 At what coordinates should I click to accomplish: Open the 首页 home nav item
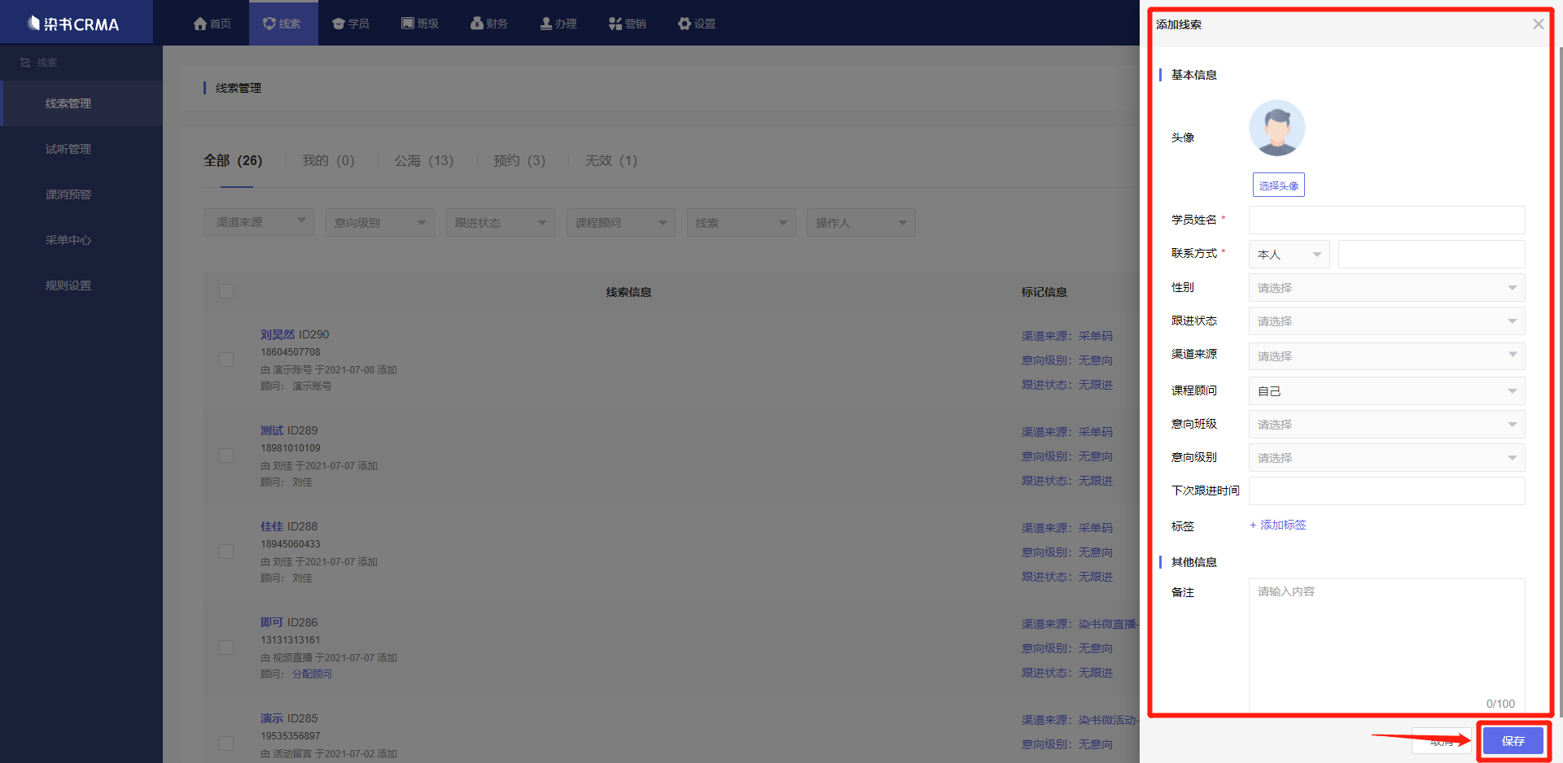pos(212,24)
